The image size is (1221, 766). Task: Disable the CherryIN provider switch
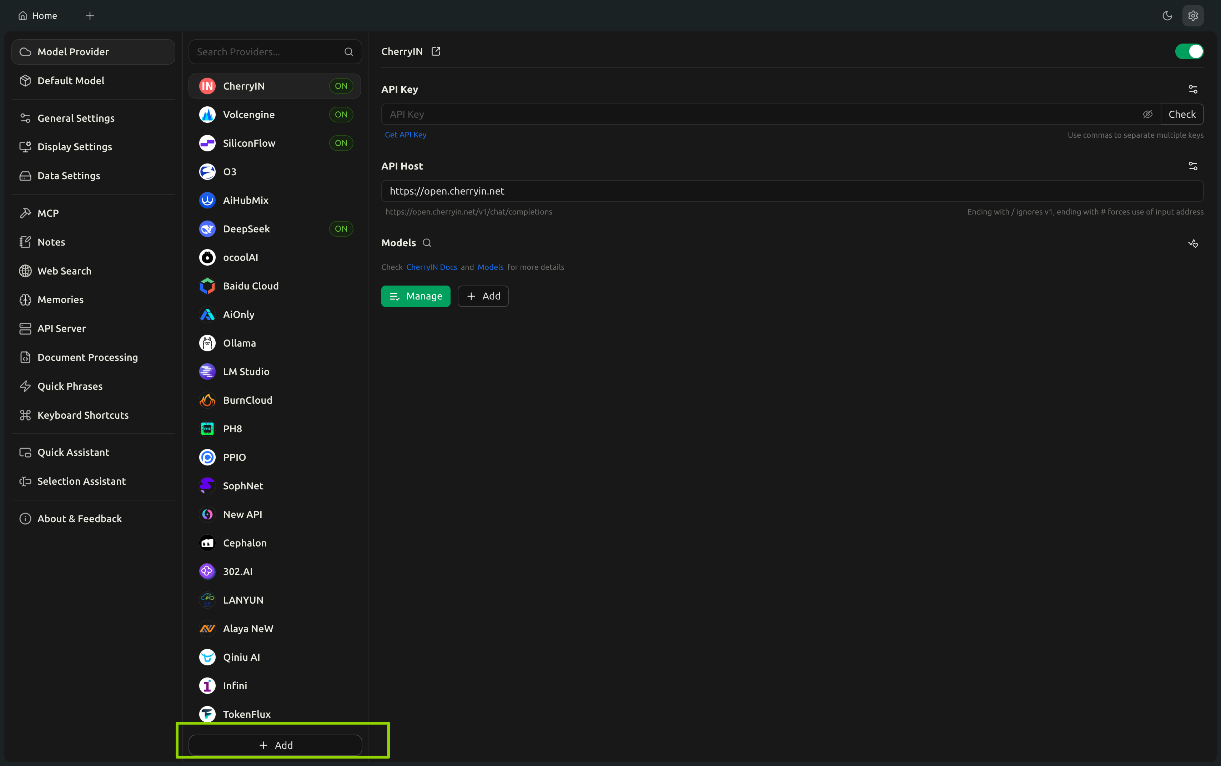[1189, 51]
